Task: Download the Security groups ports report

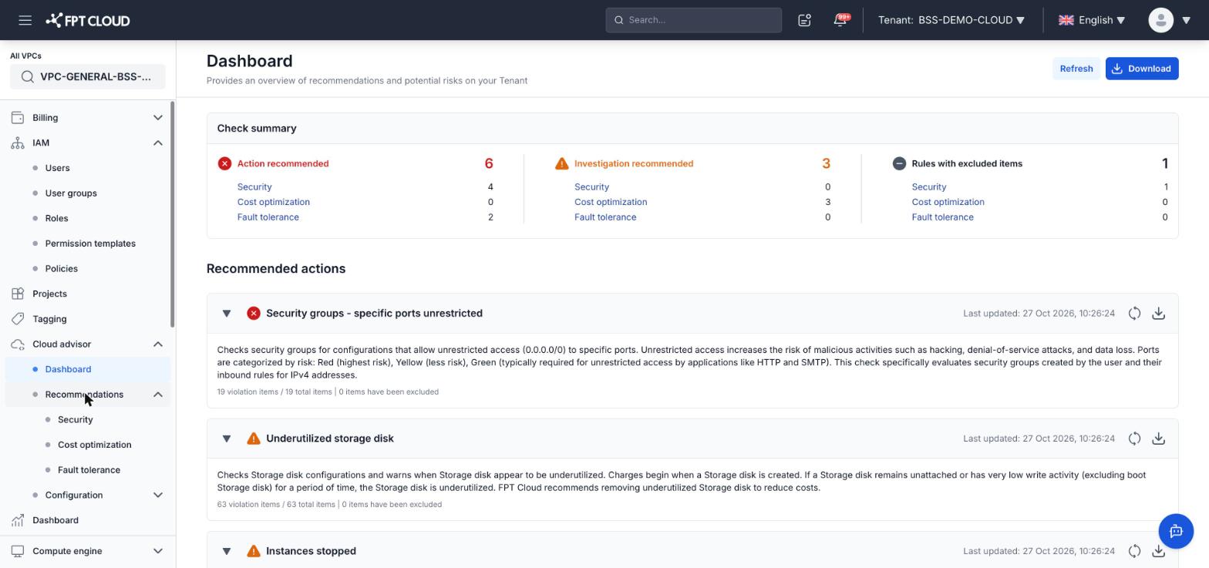Action: tap(1158, 313)
